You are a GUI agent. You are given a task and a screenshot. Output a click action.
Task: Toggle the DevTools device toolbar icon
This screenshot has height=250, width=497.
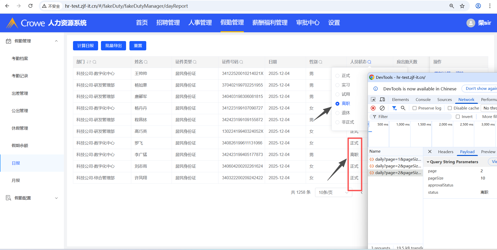pos(382,99)
